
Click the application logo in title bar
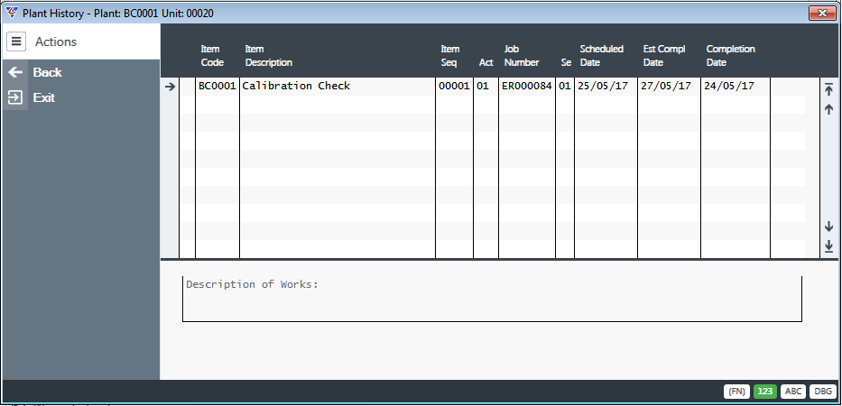[11, 13]
